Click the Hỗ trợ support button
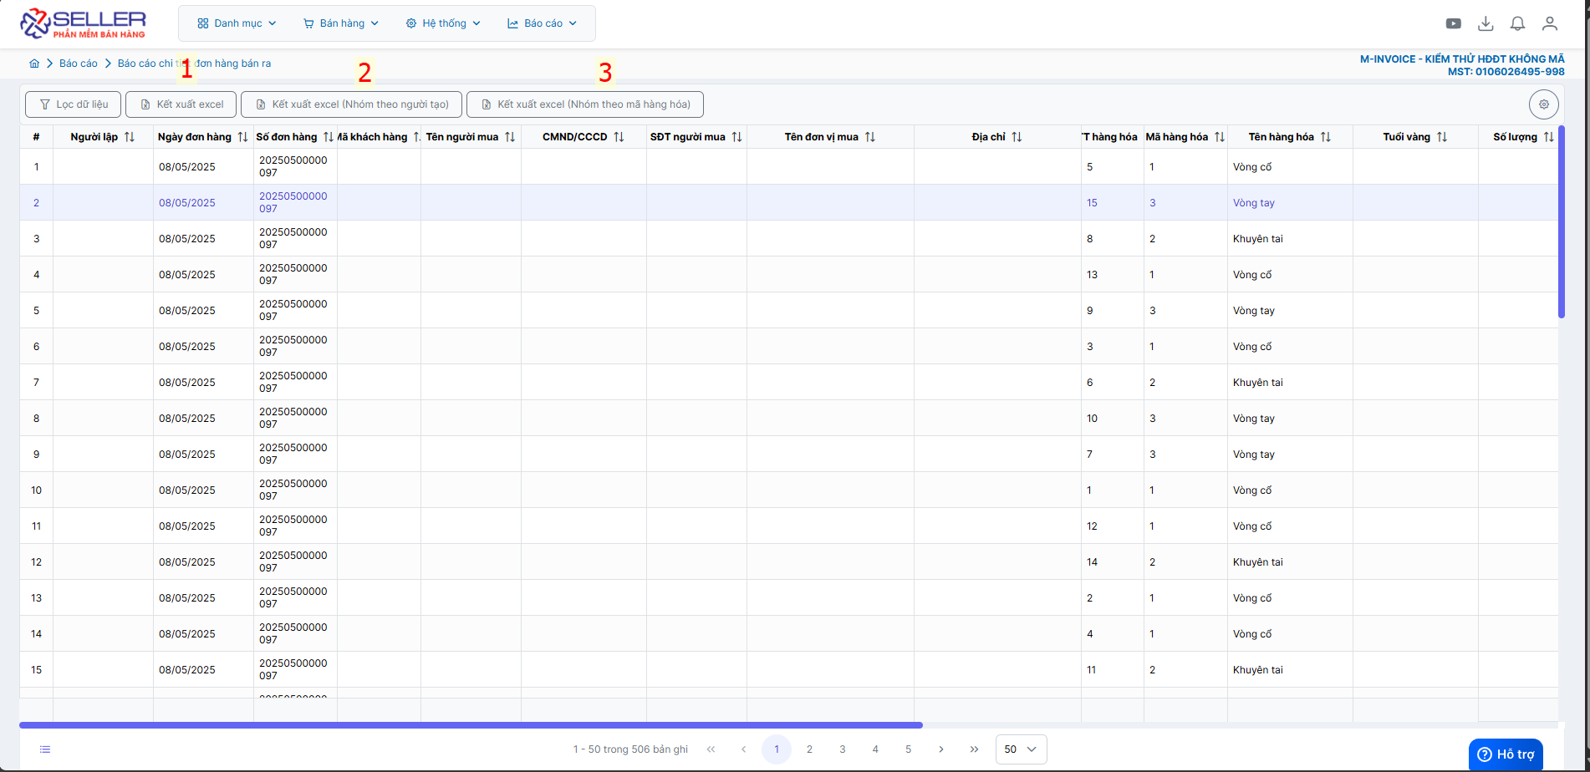 coord(1506,754)
